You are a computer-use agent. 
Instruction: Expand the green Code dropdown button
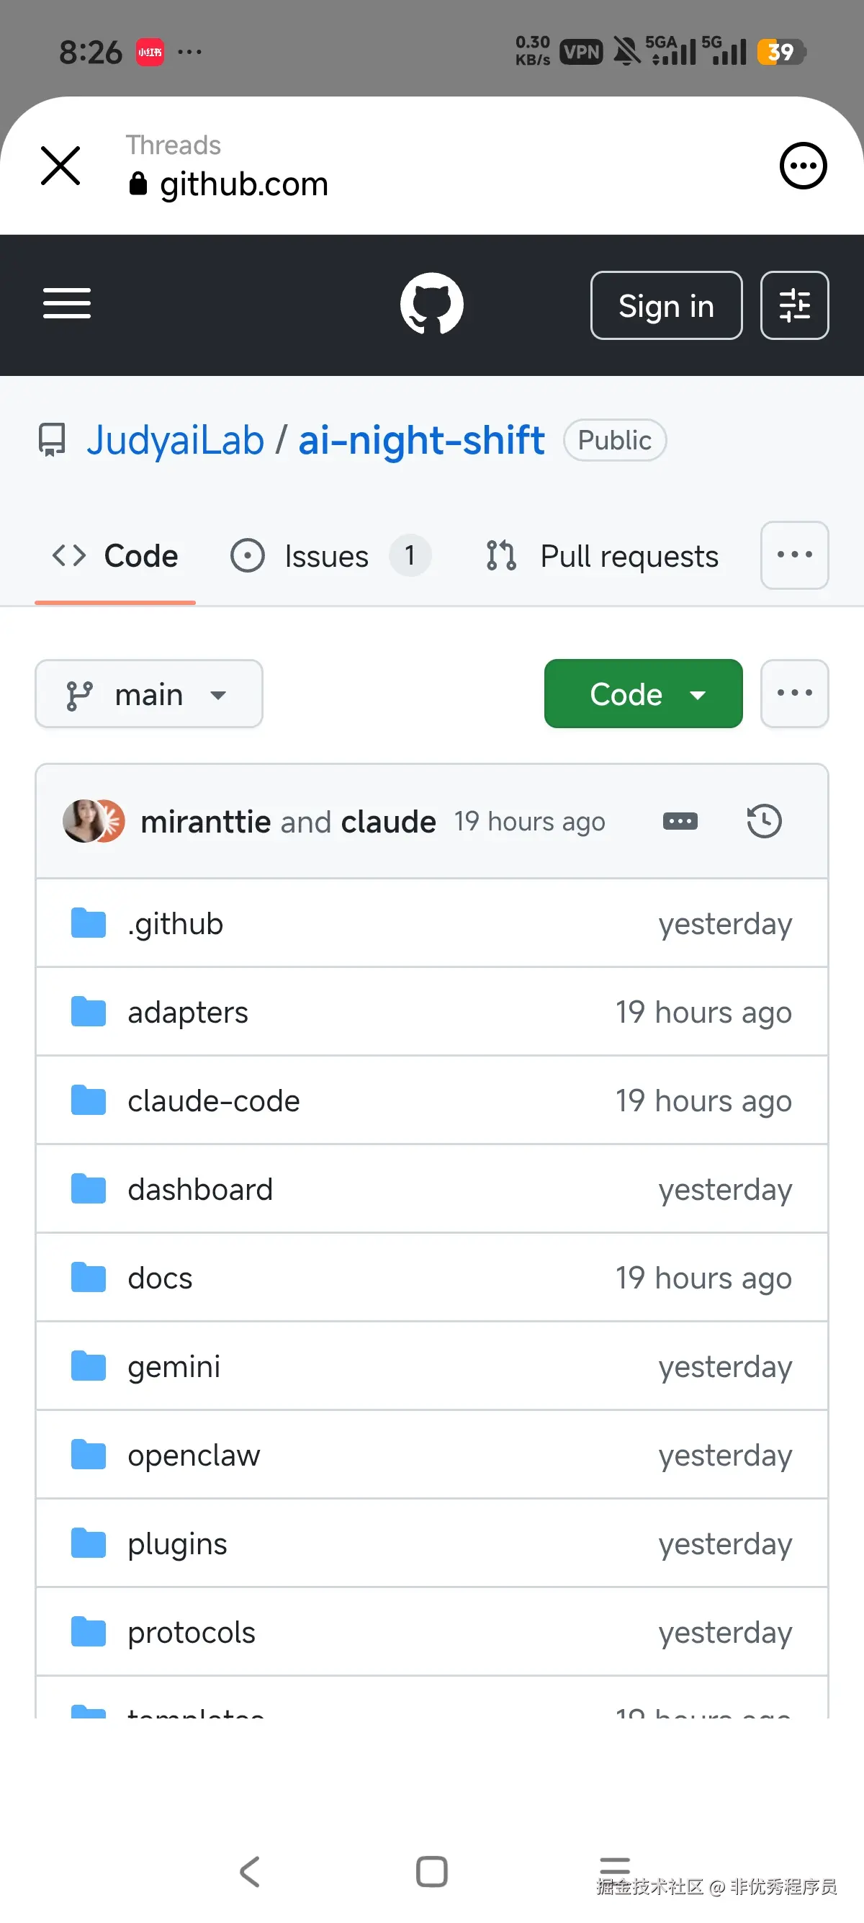point(642,694)
